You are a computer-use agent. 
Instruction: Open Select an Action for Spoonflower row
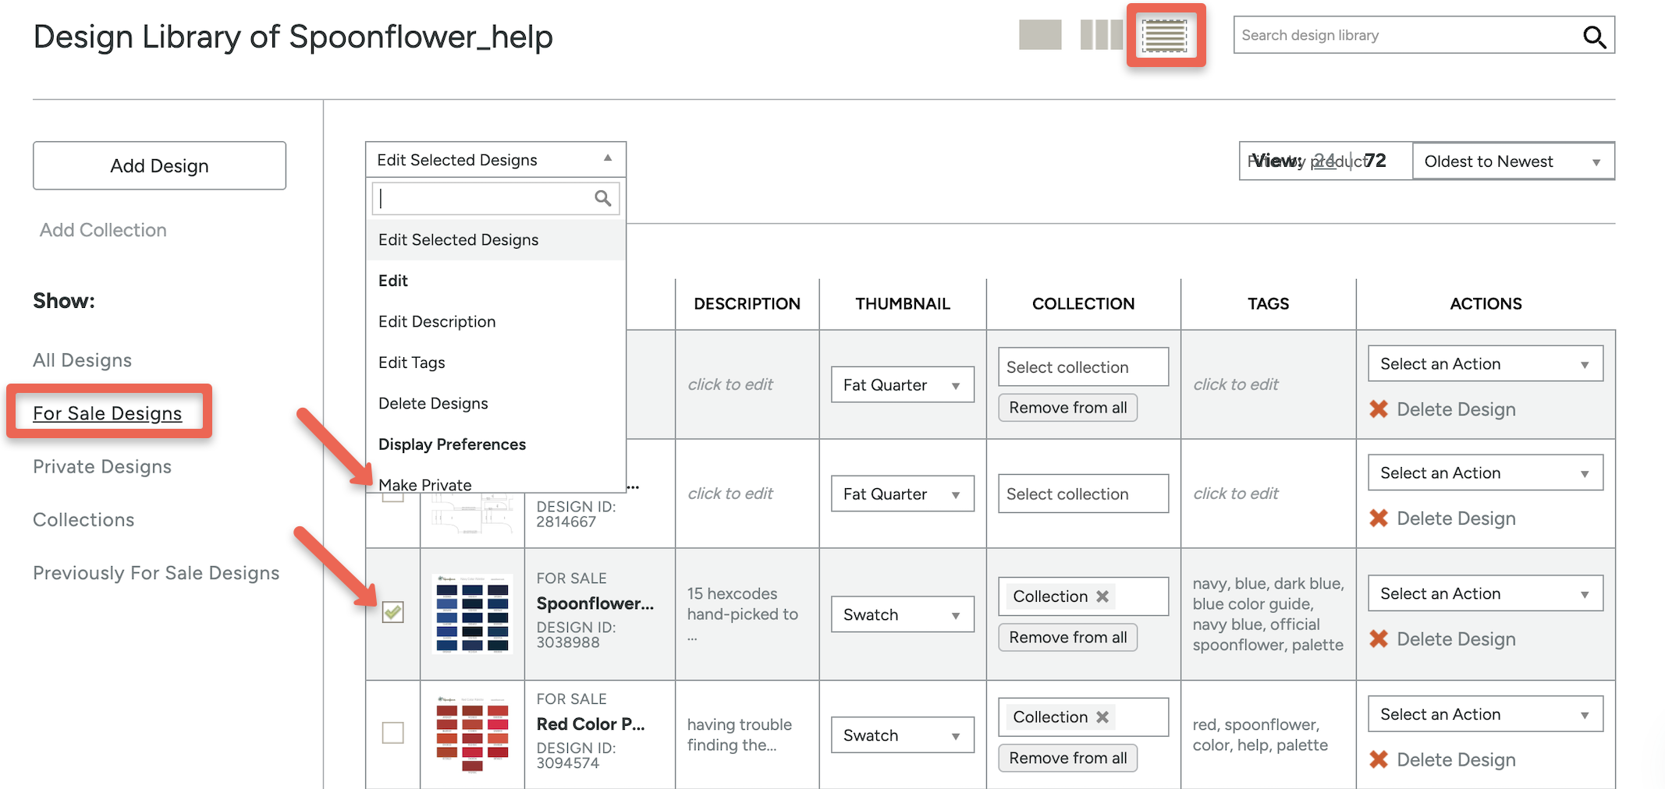click(1486, 594)
